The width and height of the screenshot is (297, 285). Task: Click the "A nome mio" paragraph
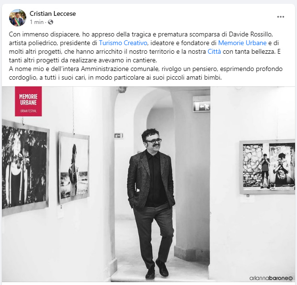(x=146, y=73)
